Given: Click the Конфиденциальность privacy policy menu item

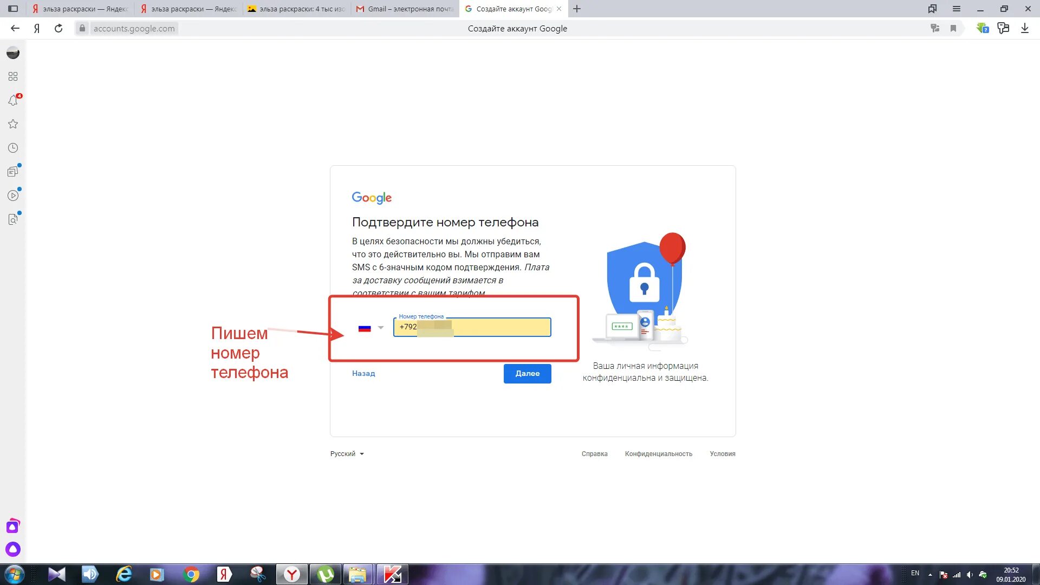Looking at the screenshot, I should coord(659,453).
